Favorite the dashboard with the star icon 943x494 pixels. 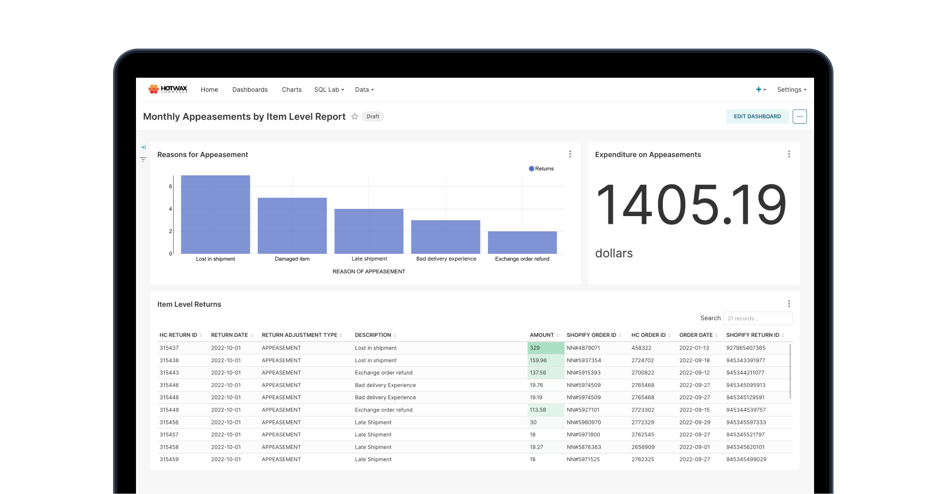point(354,117)
